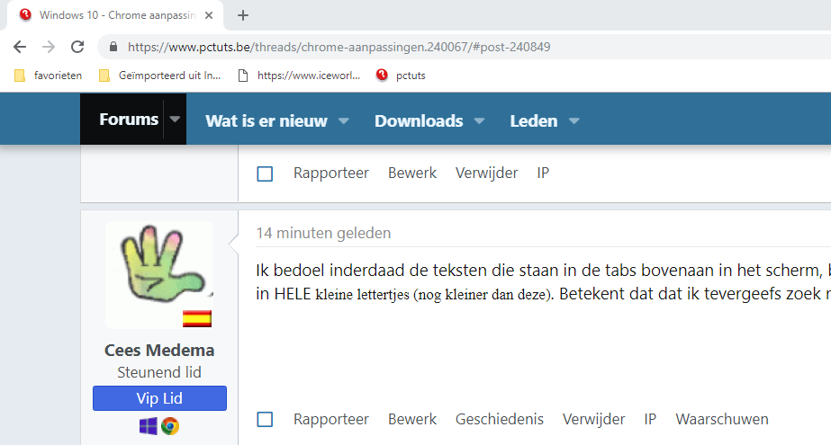Click the padlock site security icon

(113, 47)
